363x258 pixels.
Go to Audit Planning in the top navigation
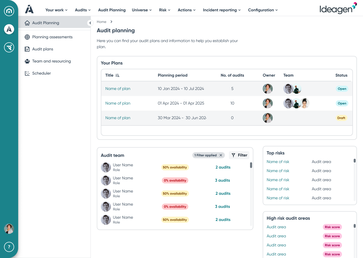(112, 10)
